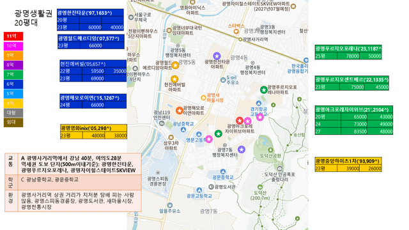Select the 도덕산 (200.7m) mountain icon
The height and width of the screenshot is (230, 409).
(260, 187)
